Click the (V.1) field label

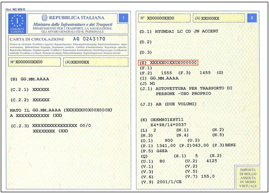[x=147, y=166]
